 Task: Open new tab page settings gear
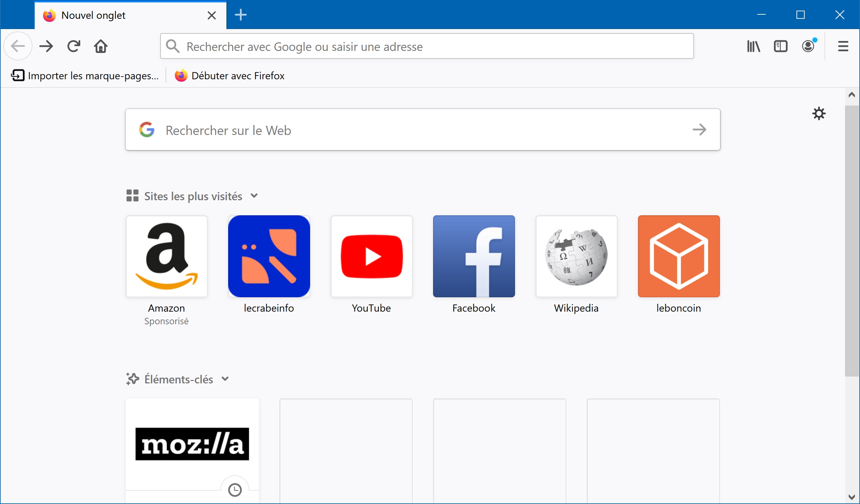click(x=819, y=113)
